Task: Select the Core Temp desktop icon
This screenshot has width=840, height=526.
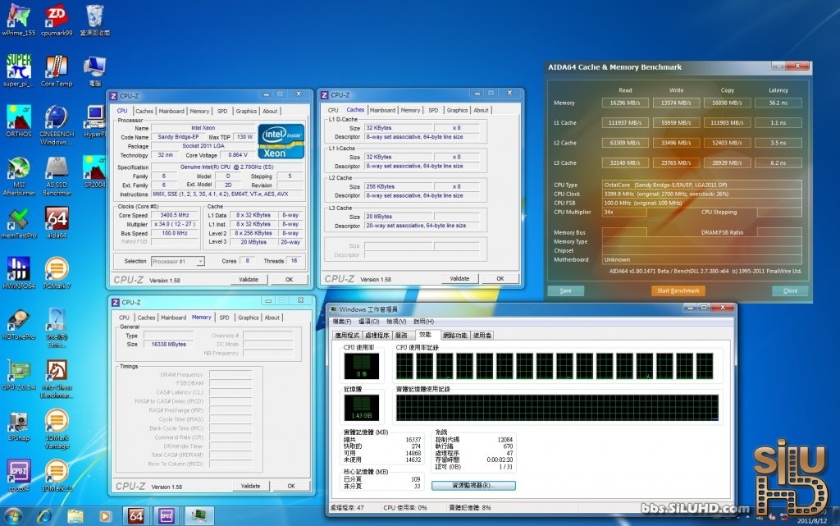Action: pyautogui.click(x=56, y=66)
